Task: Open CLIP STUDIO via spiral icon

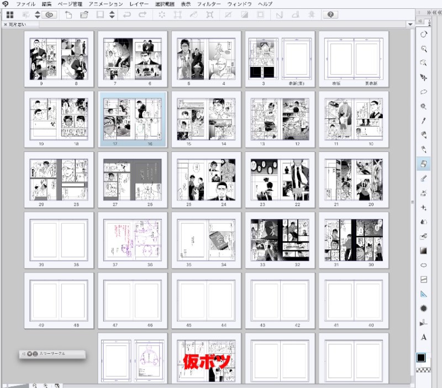Action: click(49, 15)
